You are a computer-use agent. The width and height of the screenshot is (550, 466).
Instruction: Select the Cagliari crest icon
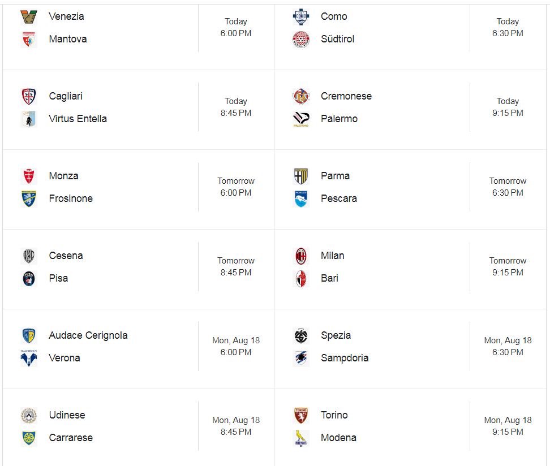[29, 97]
